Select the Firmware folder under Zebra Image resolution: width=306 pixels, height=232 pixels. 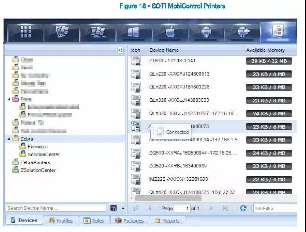tap(38, 147)
